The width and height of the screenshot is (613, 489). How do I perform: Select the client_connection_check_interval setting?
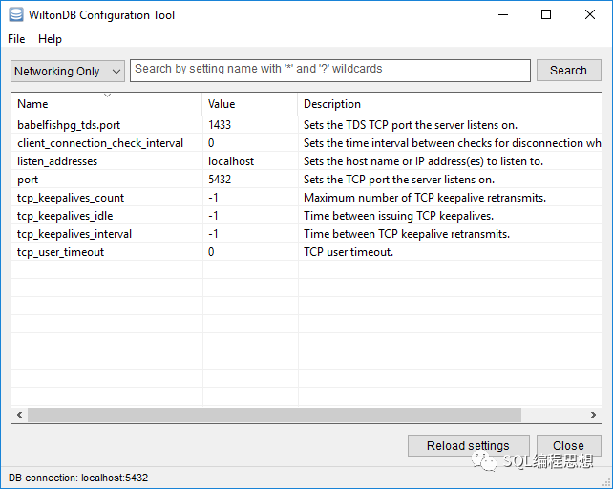(100, 143)
